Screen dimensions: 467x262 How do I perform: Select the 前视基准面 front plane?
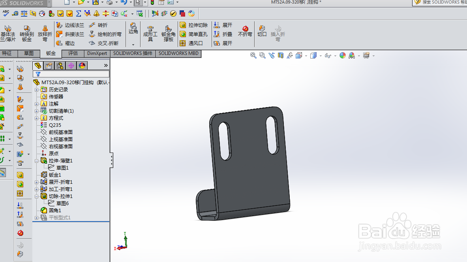coord(57,132)
